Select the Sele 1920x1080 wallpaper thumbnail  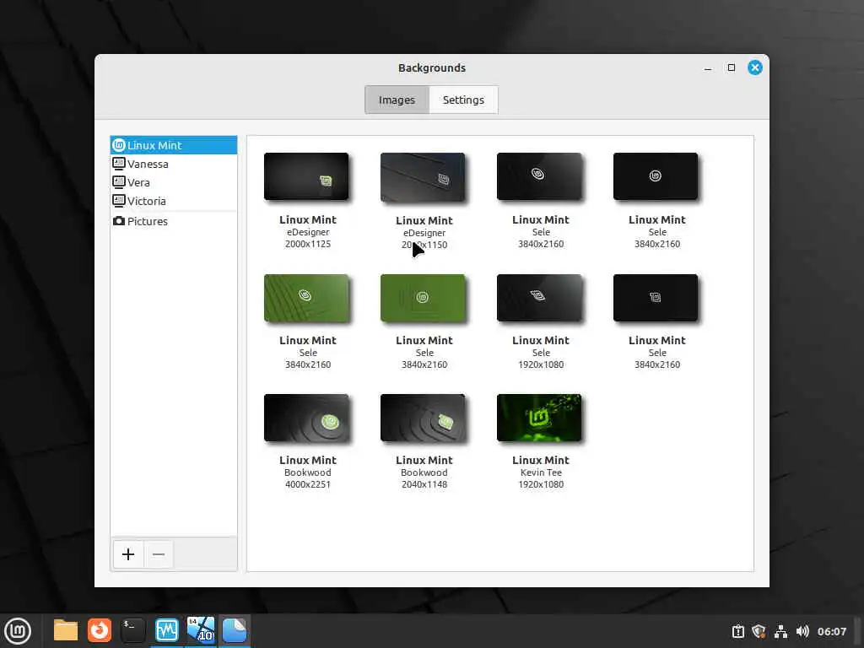(539, 298)
